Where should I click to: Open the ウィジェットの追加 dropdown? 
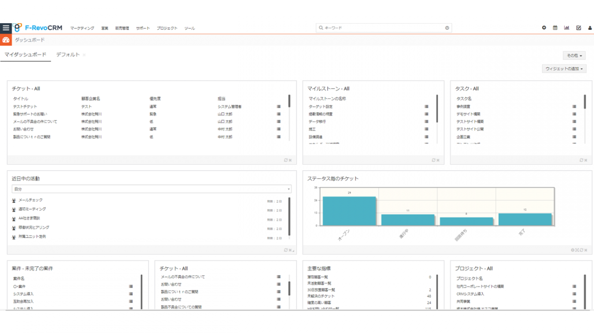coord(564,69)
